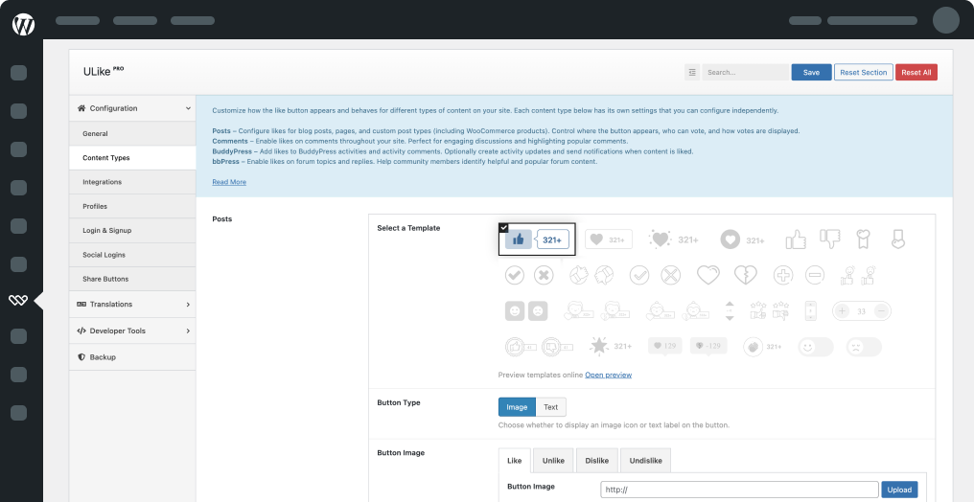The height and width of the screenshot is (502, 974).
Task: Set Button Type to Image
Action: tap(517, 407)
